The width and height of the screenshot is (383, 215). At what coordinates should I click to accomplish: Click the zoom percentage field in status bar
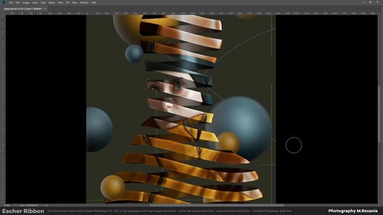pos(7,205)
